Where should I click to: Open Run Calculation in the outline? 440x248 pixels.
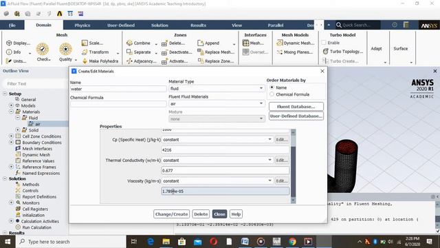[x=36, y=227]
